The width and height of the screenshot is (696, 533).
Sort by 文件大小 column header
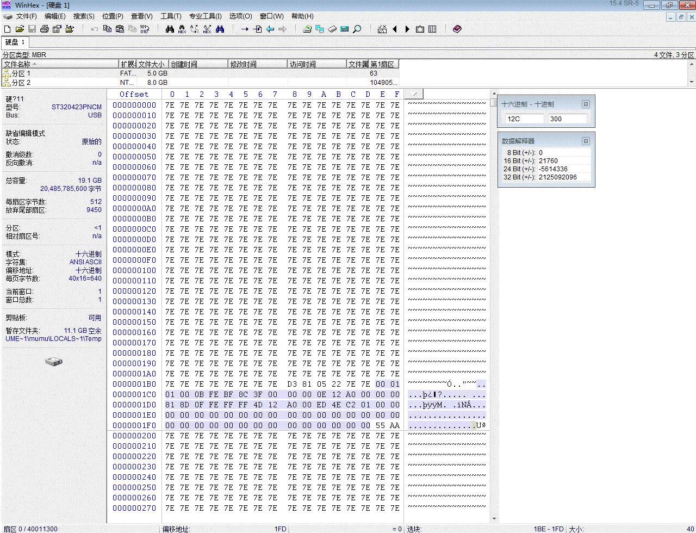pos(152,64)
